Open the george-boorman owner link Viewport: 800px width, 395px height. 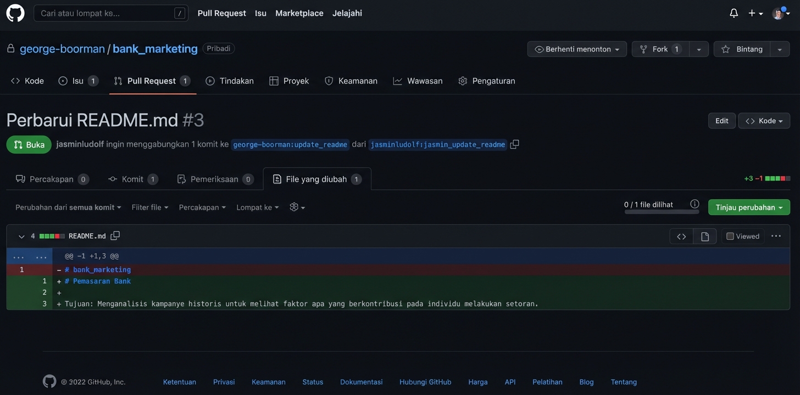(62, 49)
